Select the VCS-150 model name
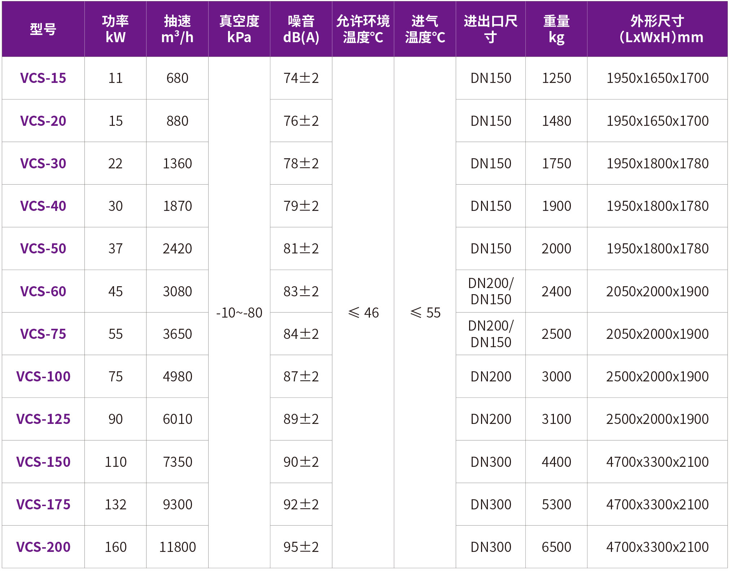This screenshot has height=571, width=730. [x=43, y=462]
